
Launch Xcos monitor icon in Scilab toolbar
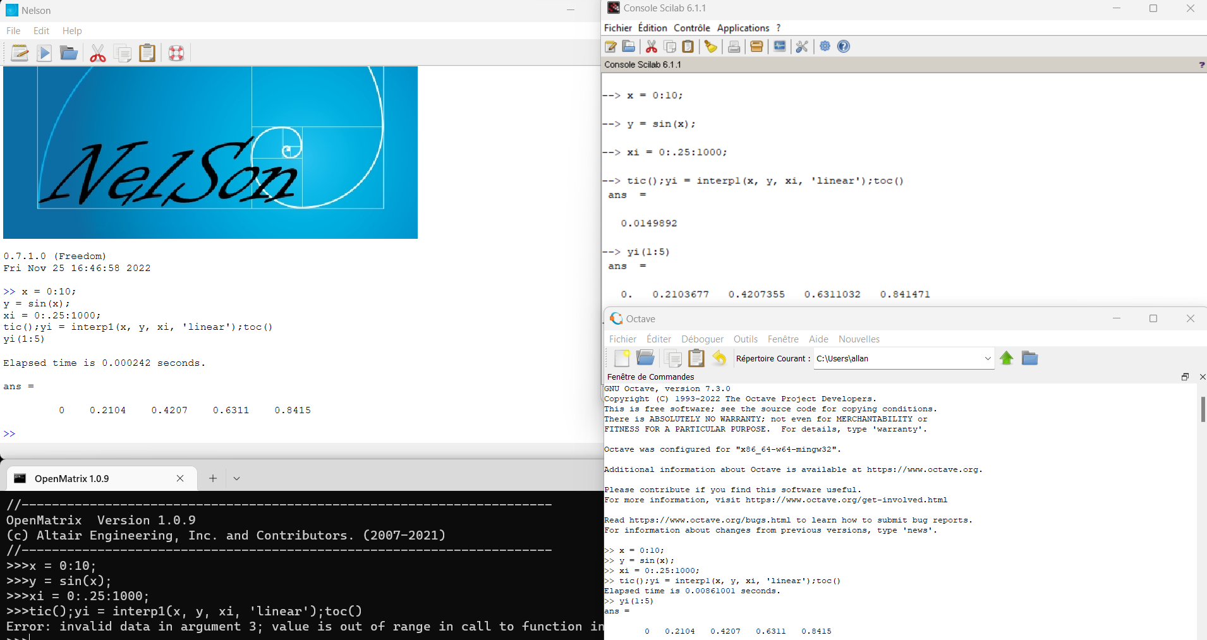click(780, 46)
